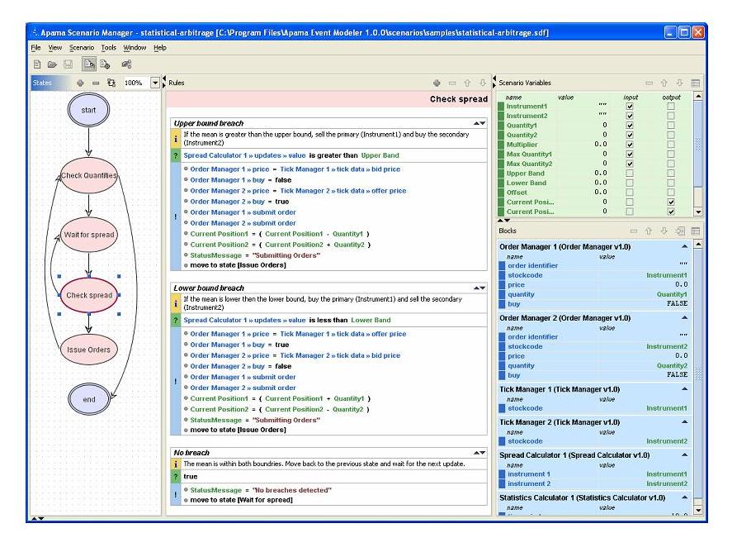Image resolution: width=737 pixels, height=552 pixels.
Task: Click the move down arrow in Blocks panel header
Action: point(664,231)
